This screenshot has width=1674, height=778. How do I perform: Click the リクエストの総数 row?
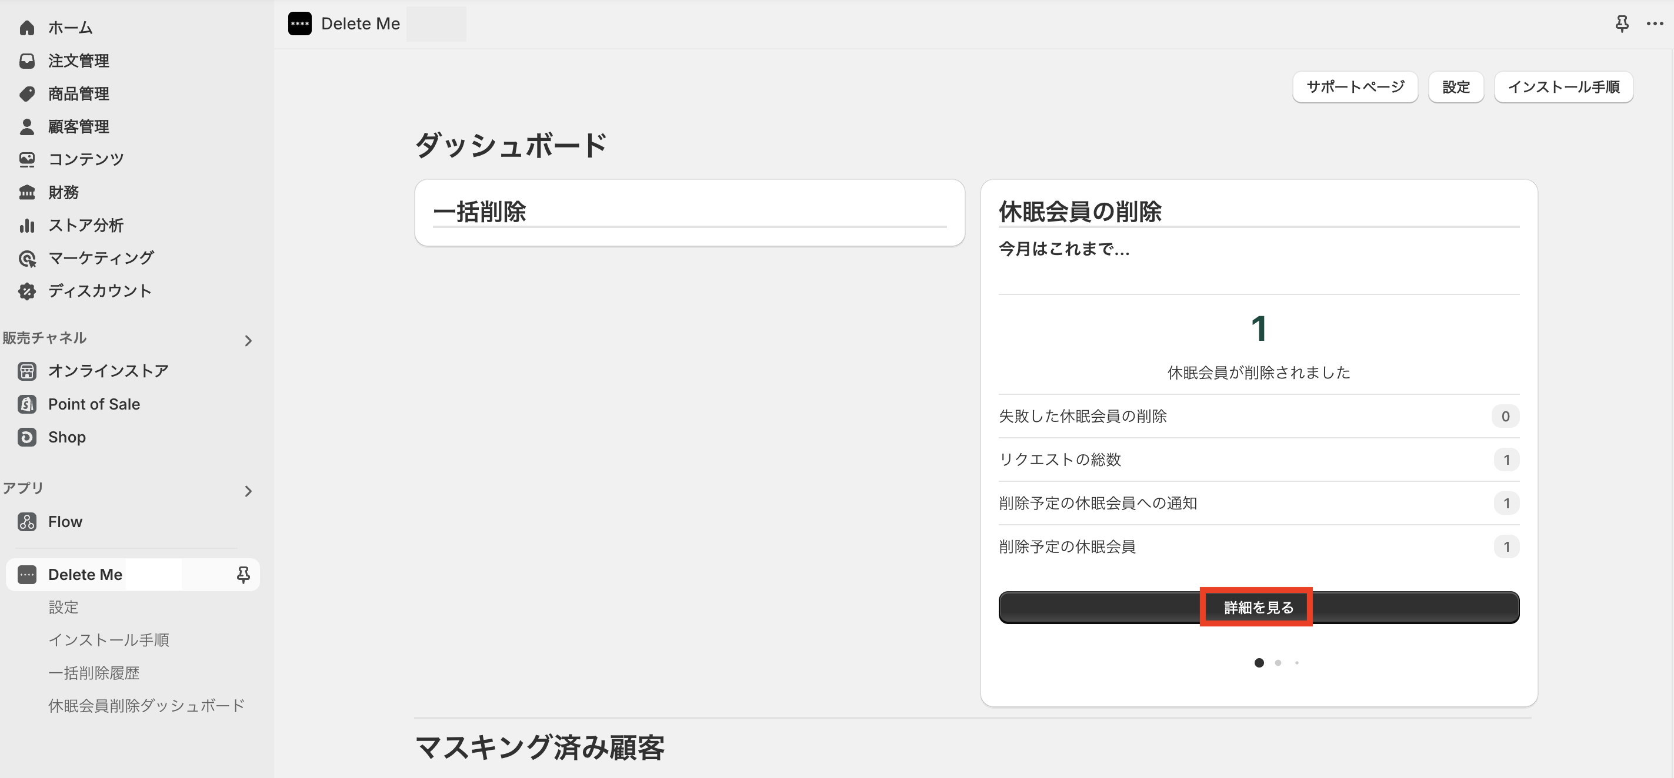(1259, 460)
